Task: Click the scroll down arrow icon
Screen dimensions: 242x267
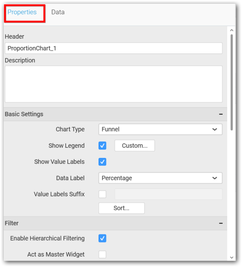Action: [232, 257]
